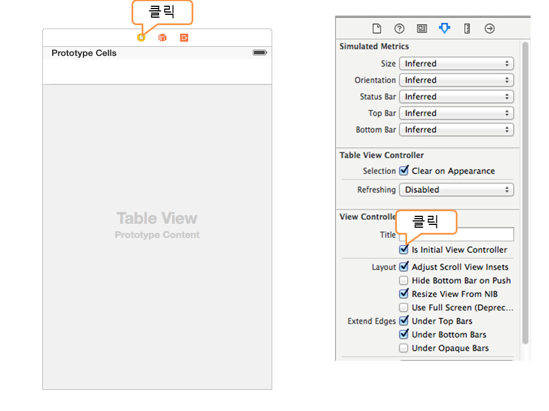The width and height of the screenshot is (549, 411).
Task: Show the Connections inspector
Action: [x=490, y=29]
